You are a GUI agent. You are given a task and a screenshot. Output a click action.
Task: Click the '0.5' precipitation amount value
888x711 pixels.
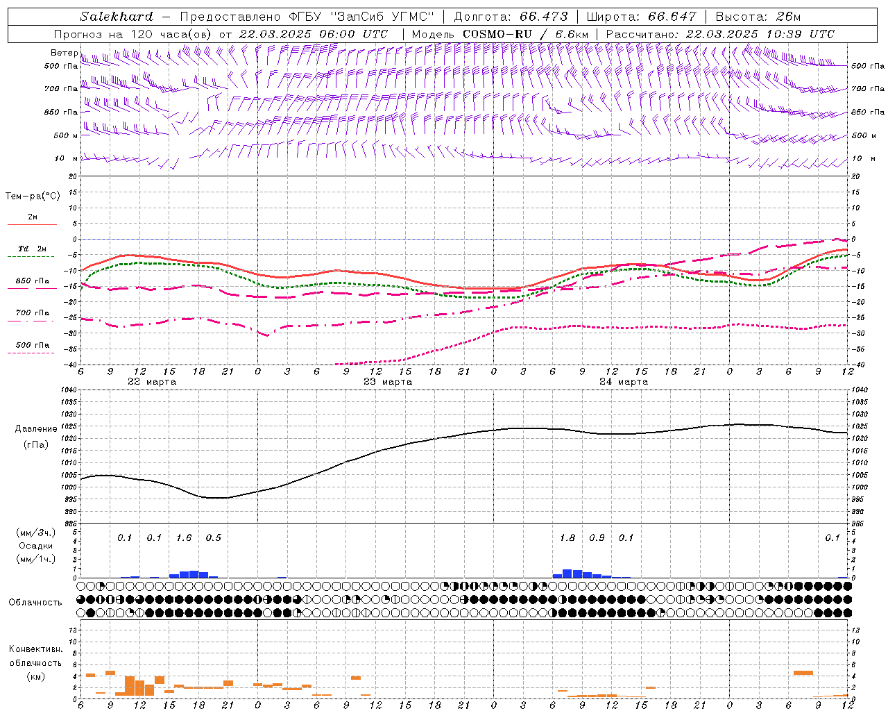214,538
